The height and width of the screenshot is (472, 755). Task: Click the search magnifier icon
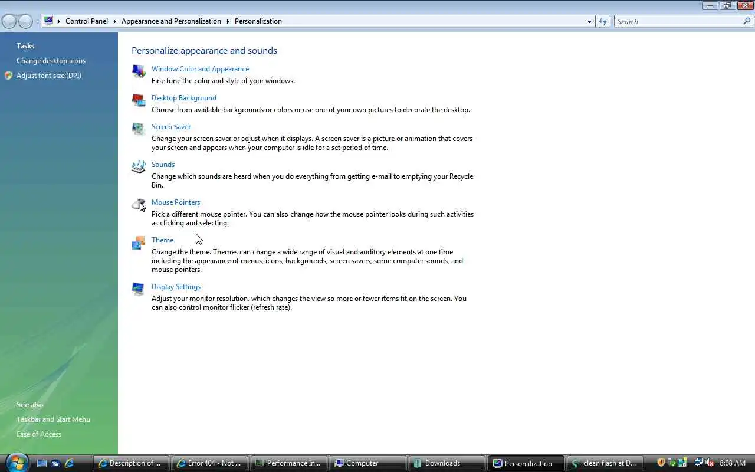tap(747, 21)
